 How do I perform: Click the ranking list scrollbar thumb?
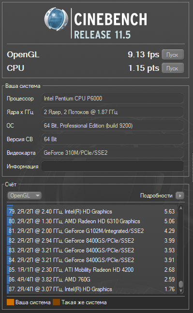click(x=180, y=284)
